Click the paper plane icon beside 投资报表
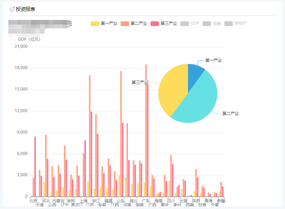The width and height of the screenshot is (285, 209). (12, 9)
